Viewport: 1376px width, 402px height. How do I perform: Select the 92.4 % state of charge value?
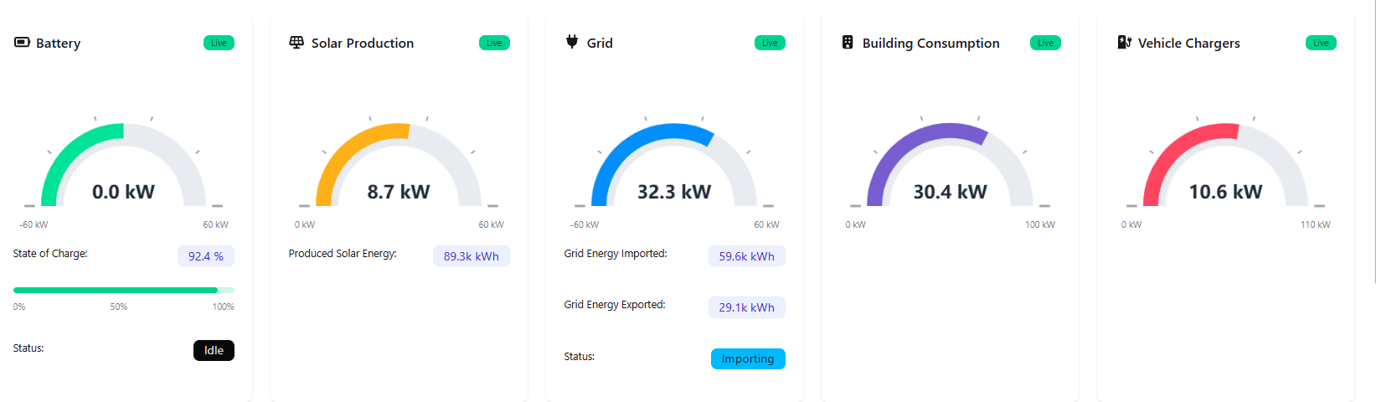point(205,256)
